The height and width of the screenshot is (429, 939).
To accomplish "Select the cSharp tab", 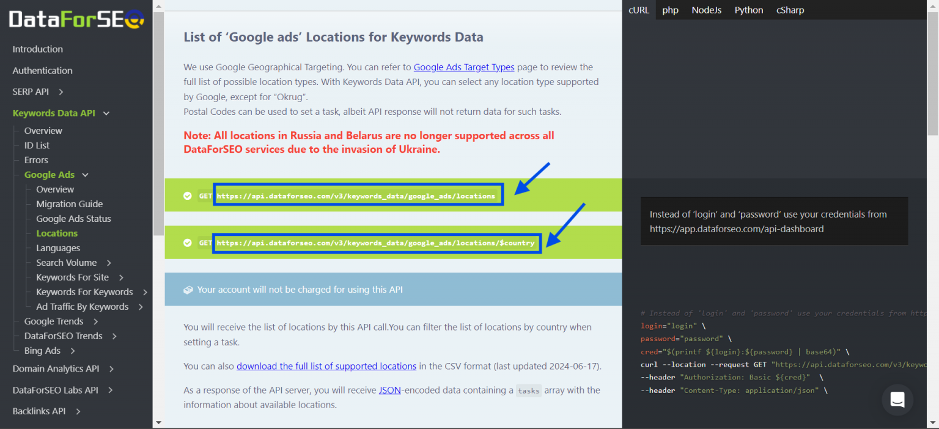I will 790,10.
